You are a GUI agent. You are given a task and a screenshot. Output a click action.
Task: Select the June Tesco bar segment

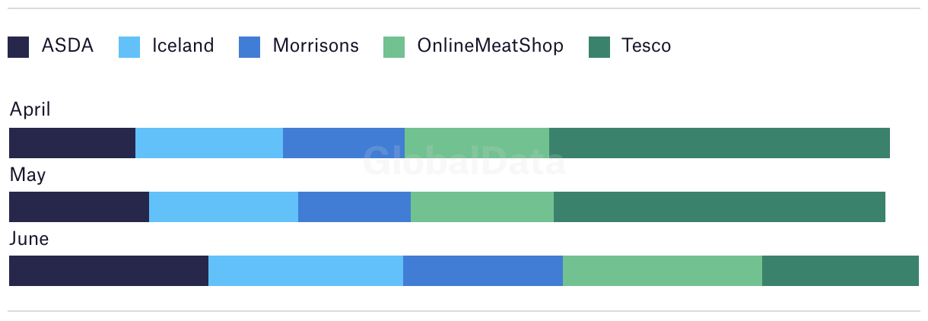[841, 271]
